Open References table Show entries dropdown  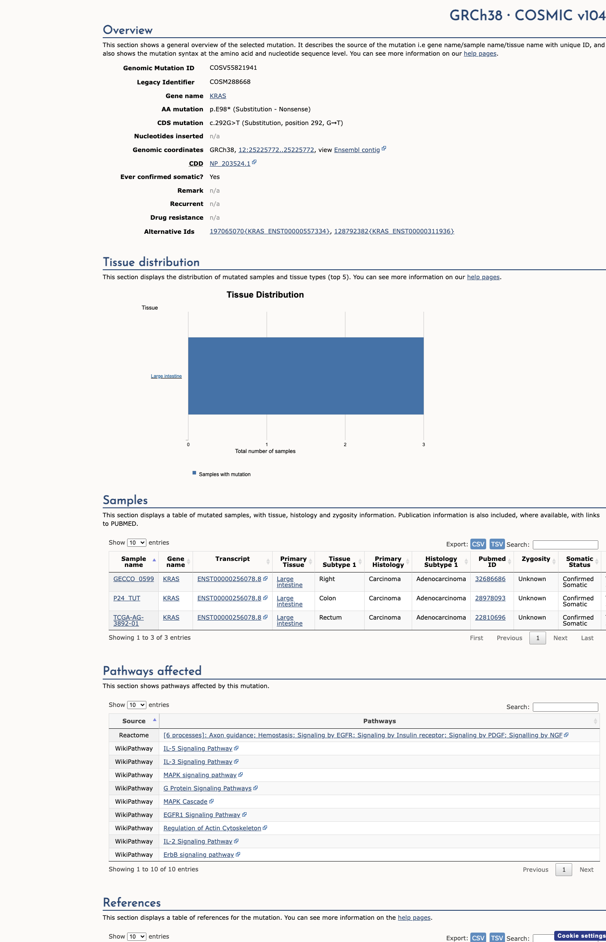coord(137,936)
